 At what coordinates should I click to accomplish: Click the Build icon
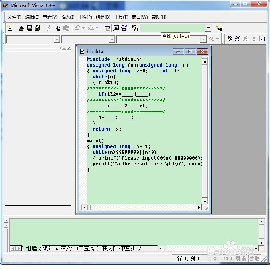[x=237, y=39]
